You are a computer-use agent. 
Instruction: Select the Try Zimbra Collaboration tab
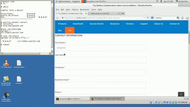tap(71, 13)
